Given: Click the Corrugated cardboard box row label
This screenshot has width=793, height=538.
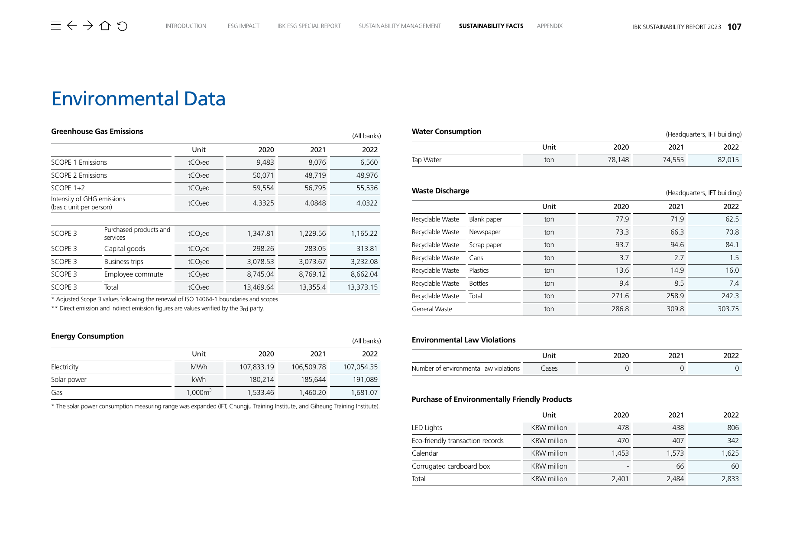Looking at the screenshot, I should [x=451, y=466].
